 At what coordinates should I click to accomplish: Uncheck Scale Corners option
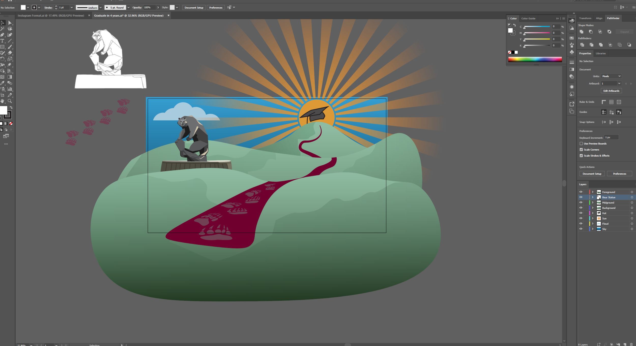(581, 150)
